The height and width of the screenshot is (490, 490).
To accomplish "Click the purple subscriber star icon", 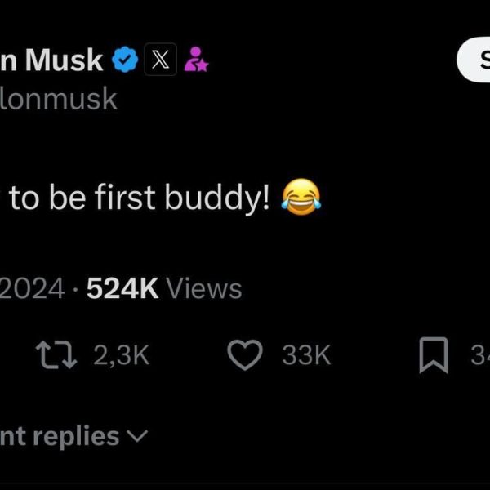I will (196, 60).
